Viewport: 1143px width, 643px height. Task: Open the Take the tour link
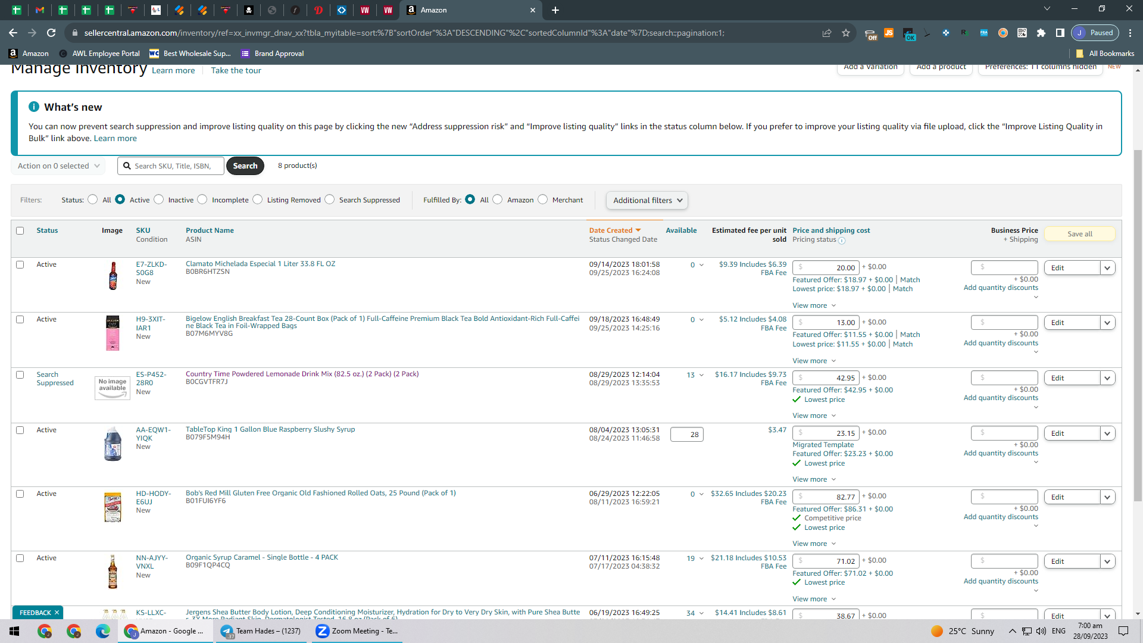coord(236,70)
